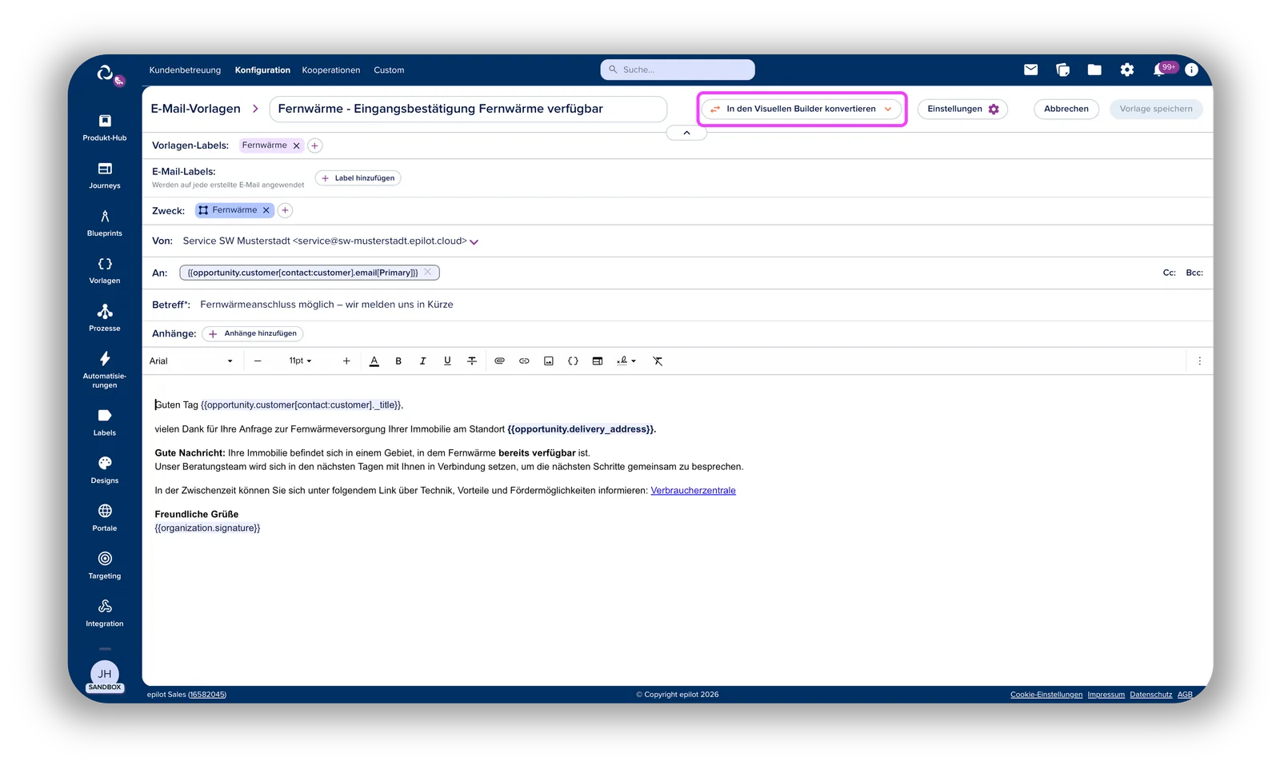Click the Abbrechen button

pyautogui.click(x=1066, y=109)
